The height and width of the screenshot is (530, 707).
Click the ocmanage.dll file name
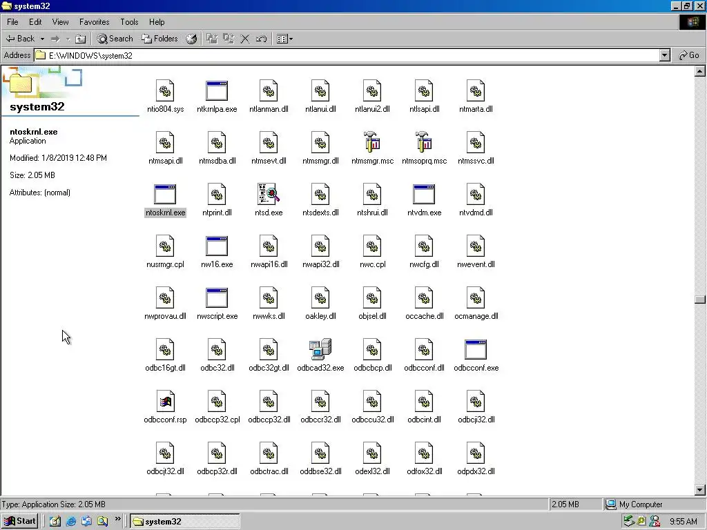pos(476,316)
